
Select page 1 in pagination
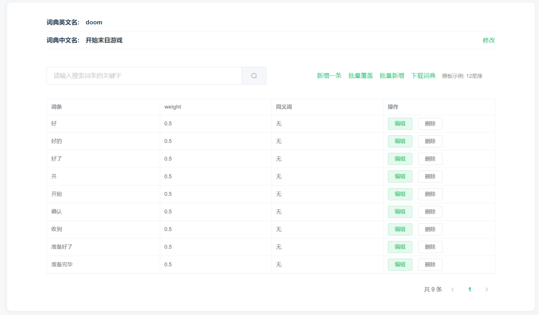click(470, 289)
